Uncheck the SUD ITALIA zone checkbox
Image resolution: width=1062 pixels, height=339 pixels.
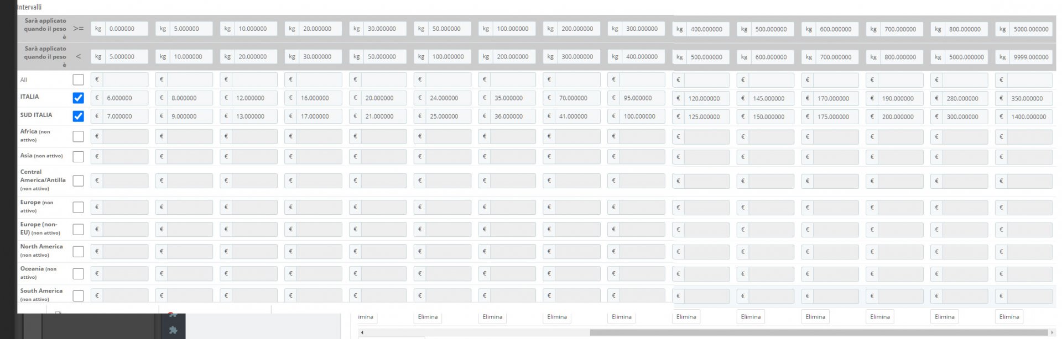tap(79, 116)
